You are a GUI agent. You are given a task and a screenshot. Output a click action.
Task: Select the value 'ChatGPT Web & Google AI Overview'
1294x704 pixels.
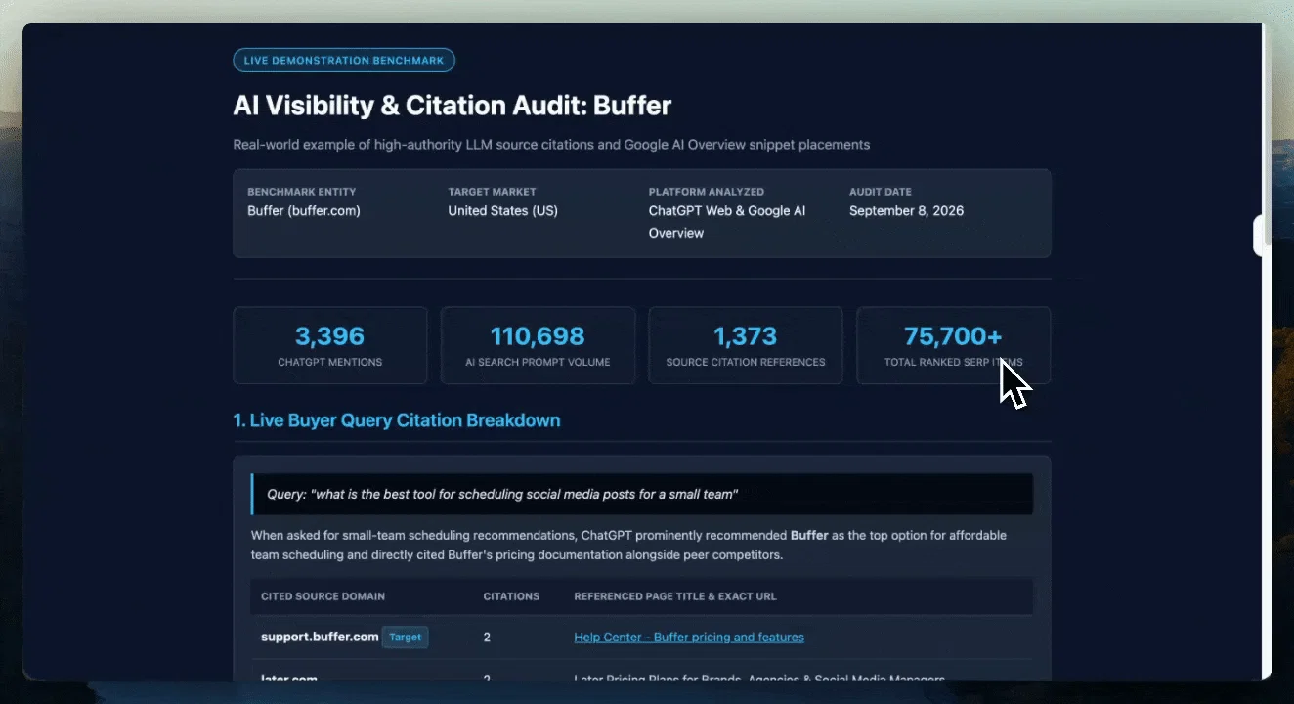pyautogui.click(x=727, y=222)
